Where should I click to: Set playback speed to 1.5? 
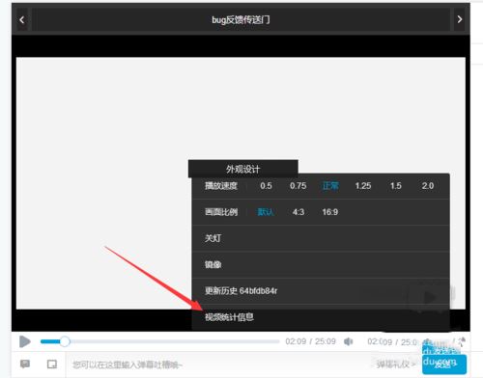pyautogui.click(x=396, y=186)
